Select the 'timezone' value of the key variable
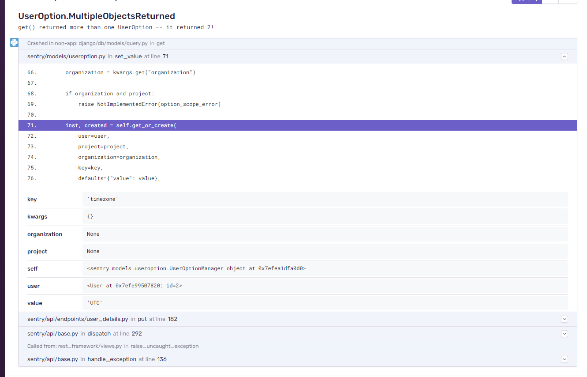This screenshot has height=377, width=587. [102, 199]
